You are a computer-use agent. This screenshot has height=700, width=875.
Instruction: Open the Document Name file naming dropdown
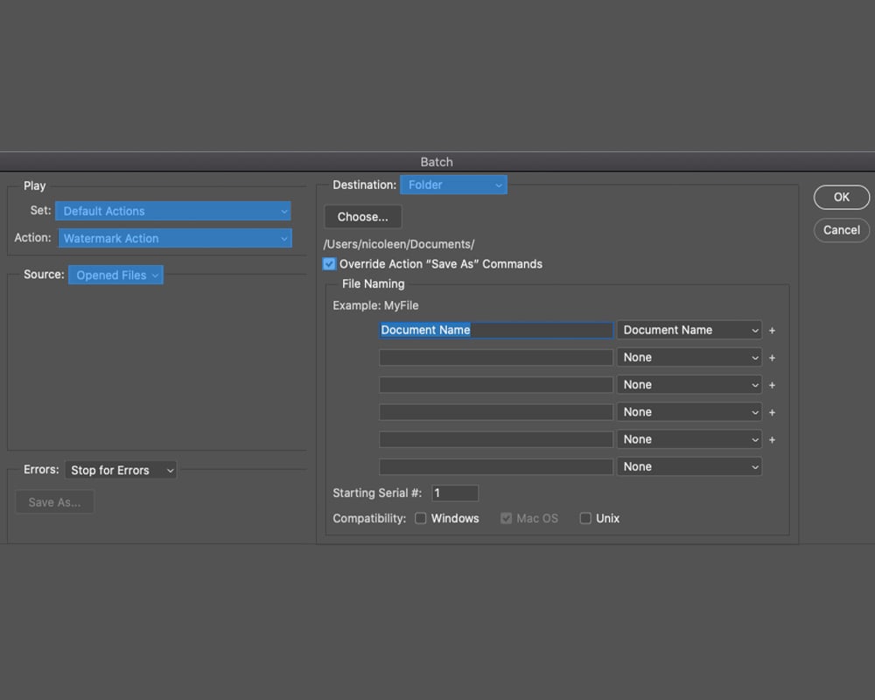point(689,330)
